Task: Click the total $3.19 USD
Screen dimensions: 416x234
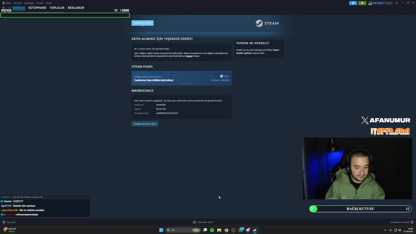Action: coord(161,109)
